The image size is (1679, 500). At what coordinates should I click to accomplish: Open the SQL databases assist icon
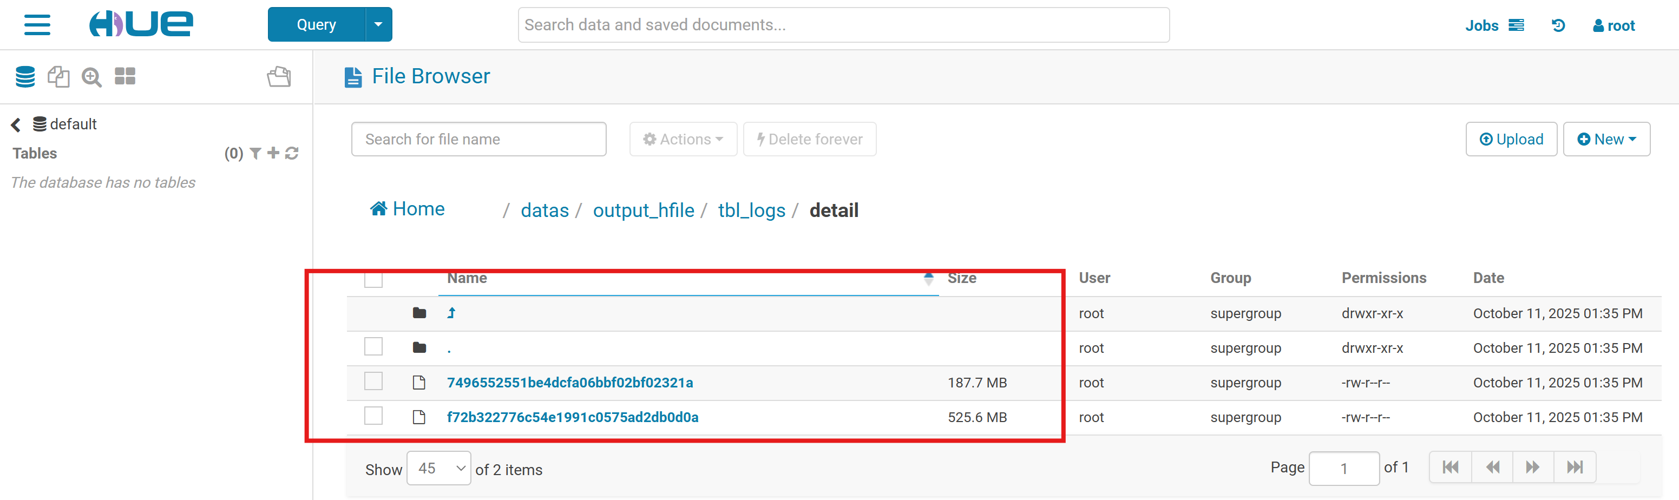25,77
